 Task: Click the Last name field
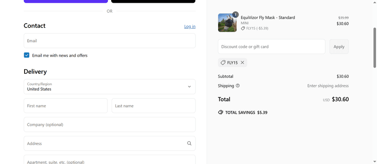pyautogui.click(x=153, y=106)
